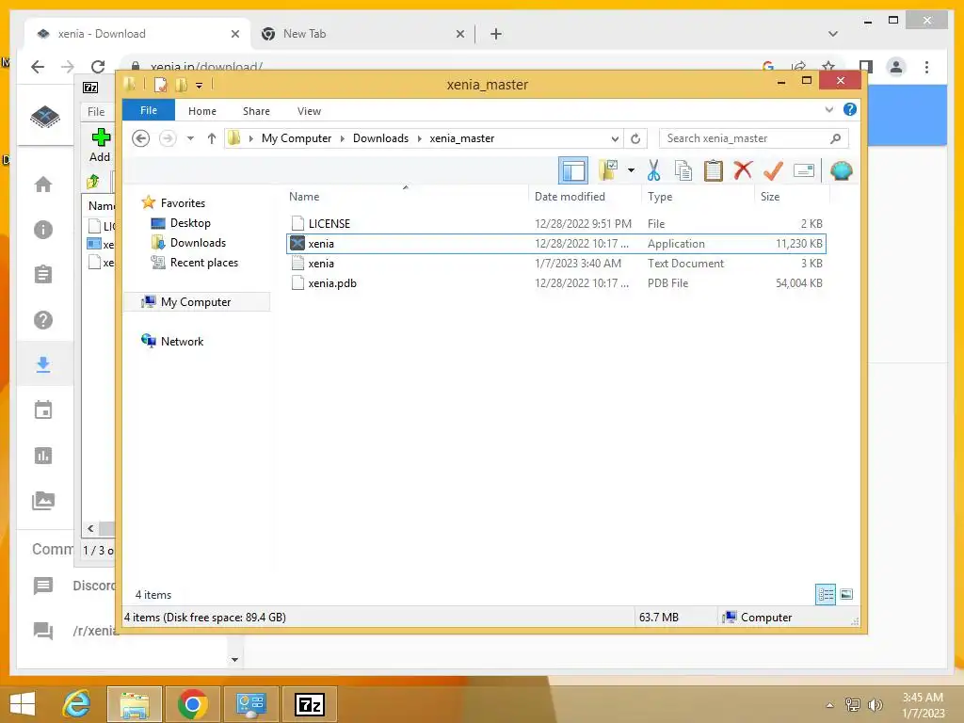The image size is (964, 723).
Task: Select the xenia Text Document file
Action: [x=555, y=264]
